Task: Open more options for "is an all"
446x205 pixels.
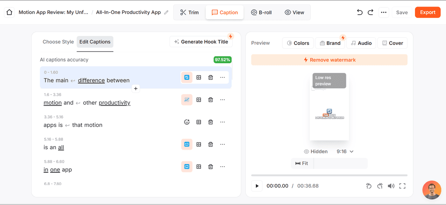Action: pyautogui.click(x=223, y=144)
